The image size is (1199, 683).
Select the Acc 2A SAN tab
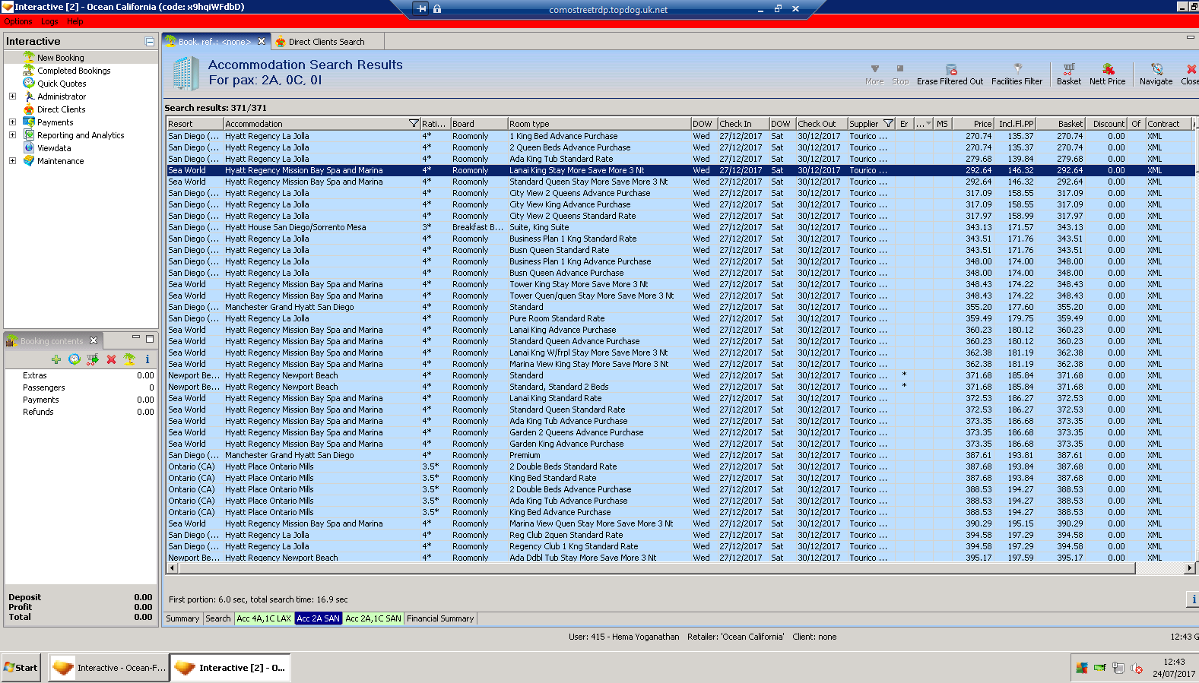pos(318,618)
